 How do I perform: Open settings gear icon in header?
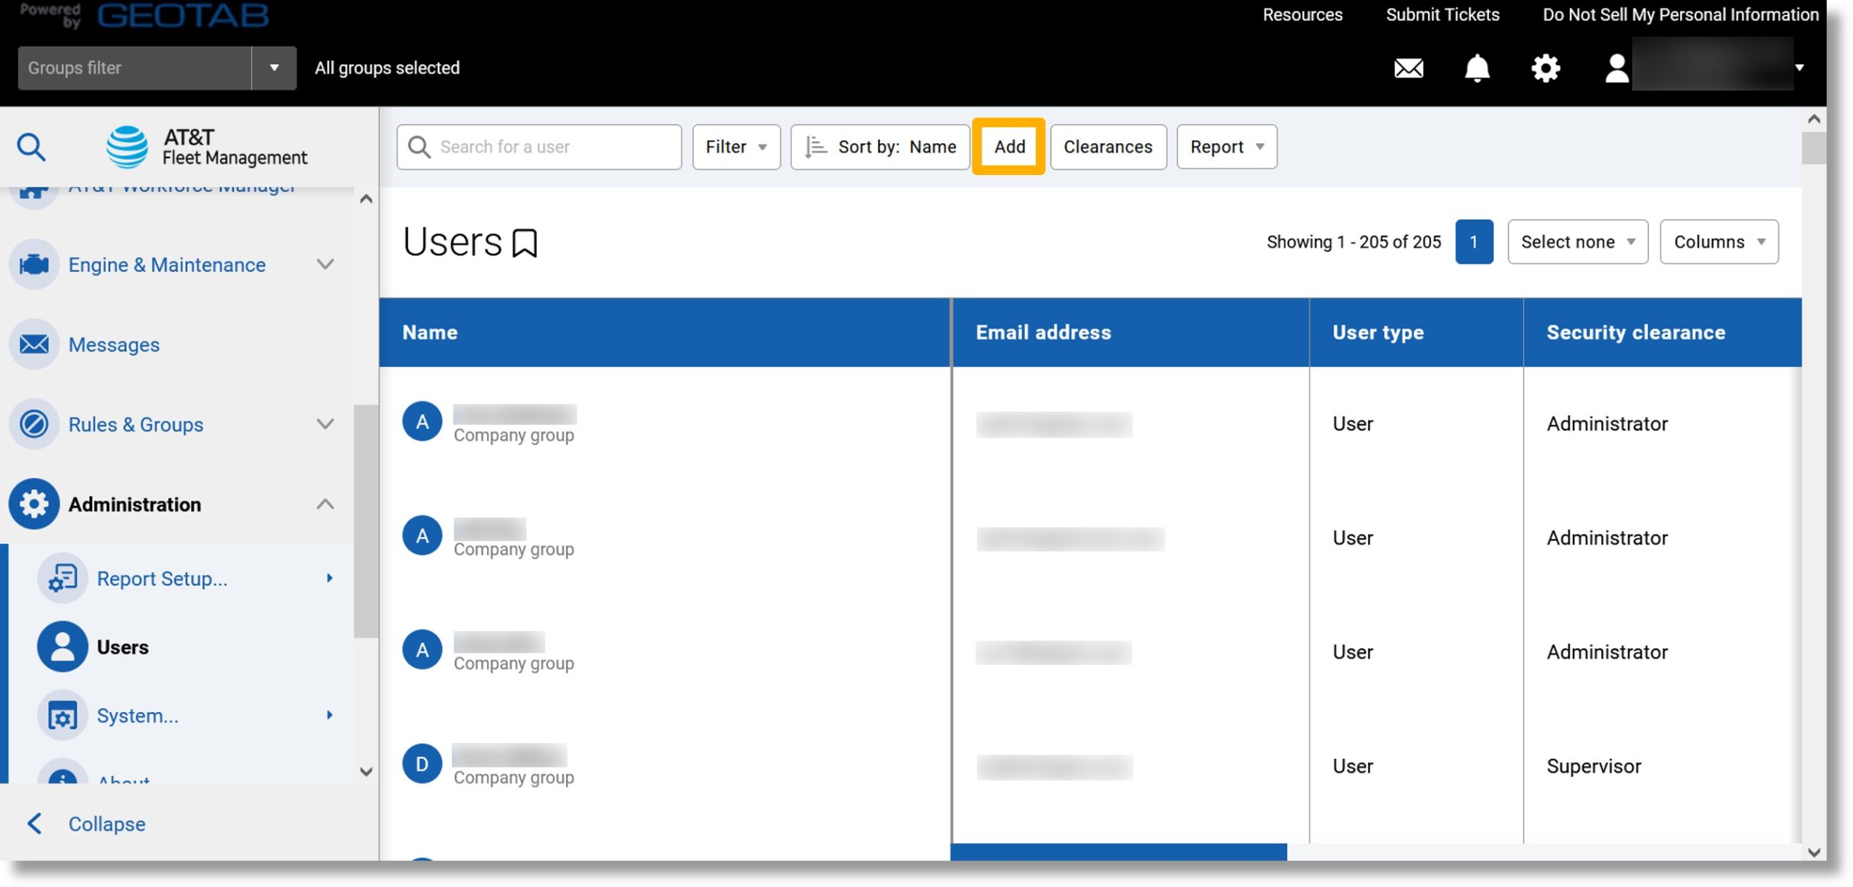(1545, 68)
